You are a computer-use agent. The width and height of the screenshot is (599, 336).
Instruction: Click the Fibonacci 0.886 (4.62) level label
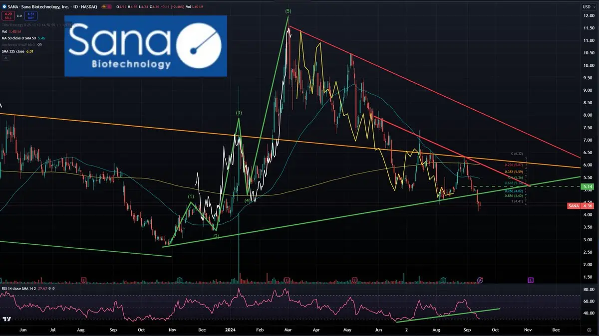[514, 196]
